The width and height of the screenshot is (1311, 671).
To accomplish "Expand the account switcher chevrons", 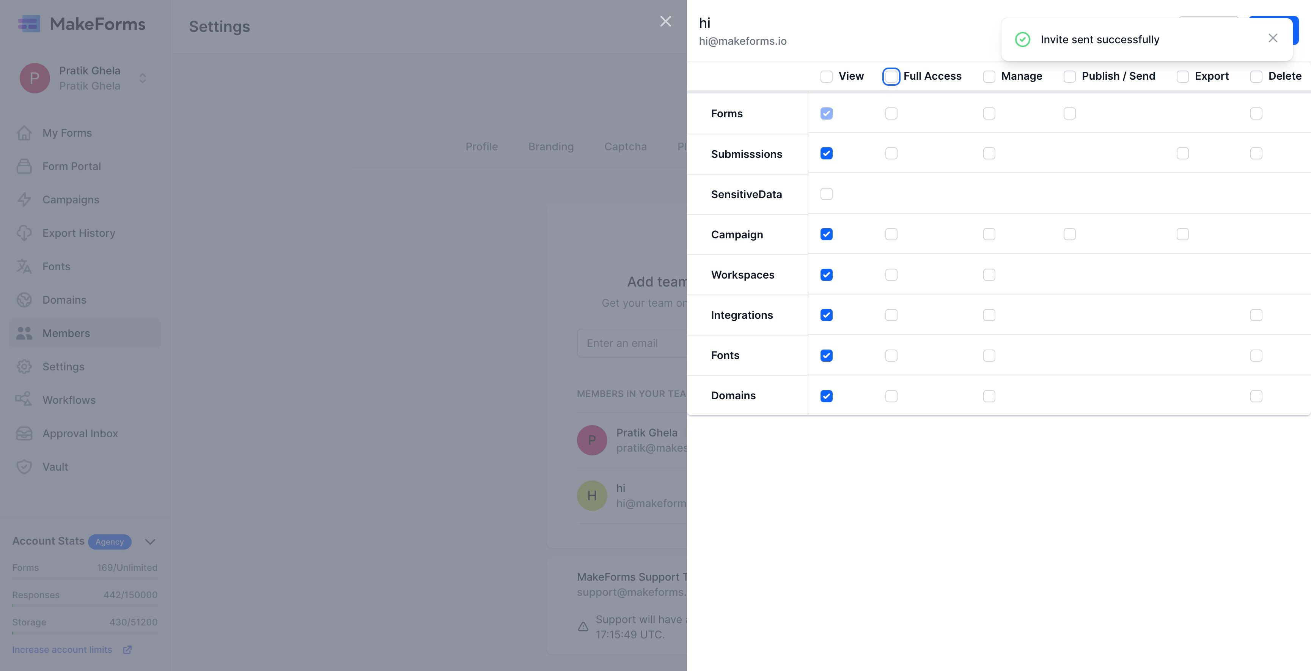I will click(143, 78).
